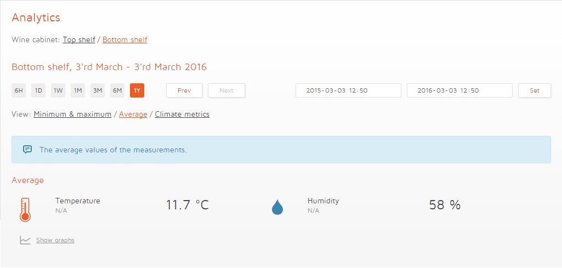Click 'The average values of the measurements.' text
The width and height of the screenshot is (562, 268).
click(113, 150)
